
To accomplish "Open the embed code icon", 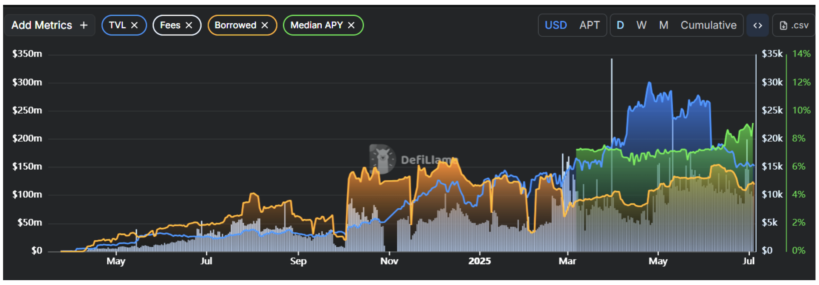I will tap(757, 25).
